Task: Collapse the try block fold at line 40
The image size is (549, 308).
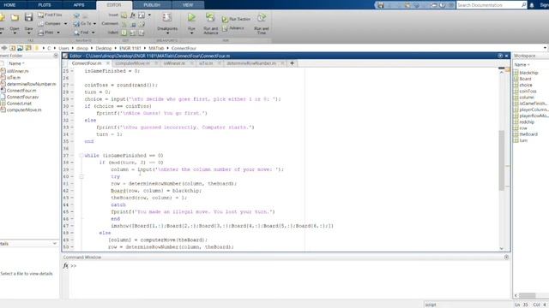Action: (81, 177)
